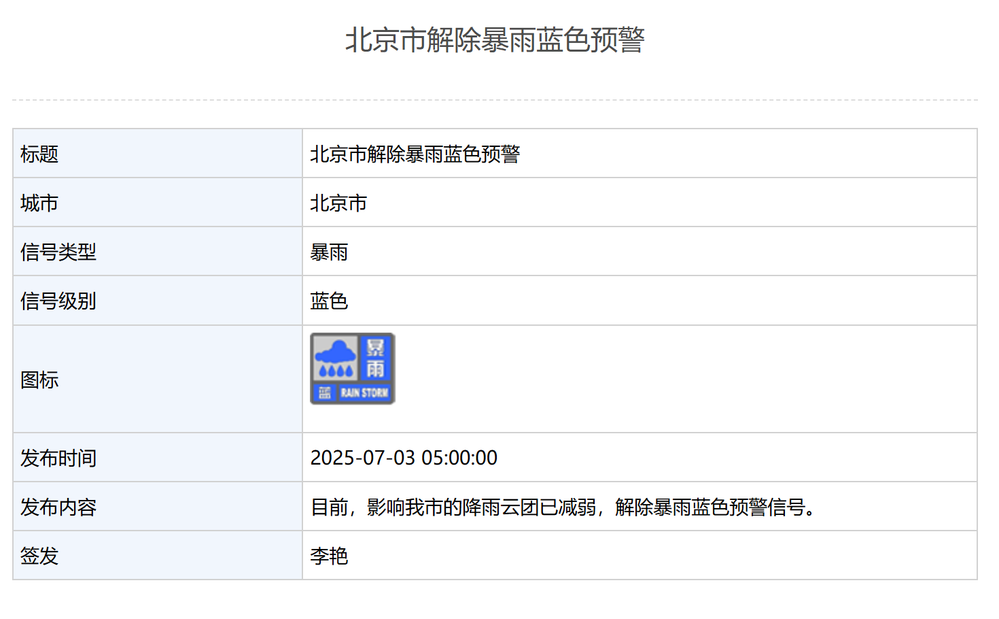Image resolution: width=999 pixels, height=619 pixels.
Task: Select the signal type value 暴雨
Action: click(x=329, y=252)
